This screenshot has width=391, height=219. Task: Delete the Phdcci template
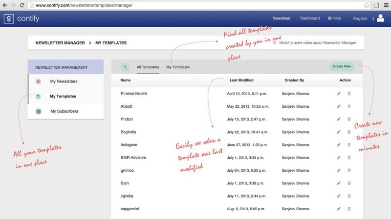[x=349, y=119]
